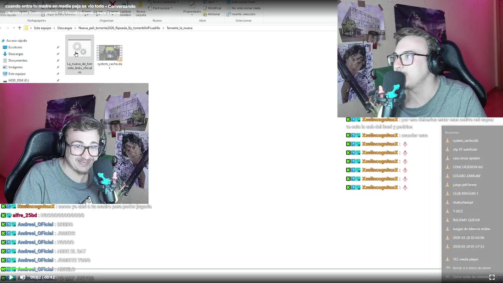503x283 pixels.
Task: Click the Propiedades ribbon button
Action: [x=192, y=8]
